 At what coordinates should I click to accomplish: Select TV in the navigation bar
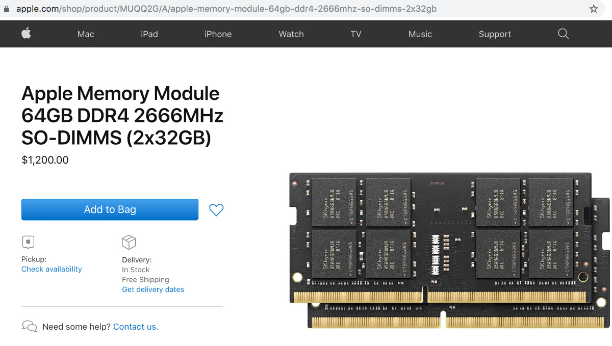pos(356,34)
